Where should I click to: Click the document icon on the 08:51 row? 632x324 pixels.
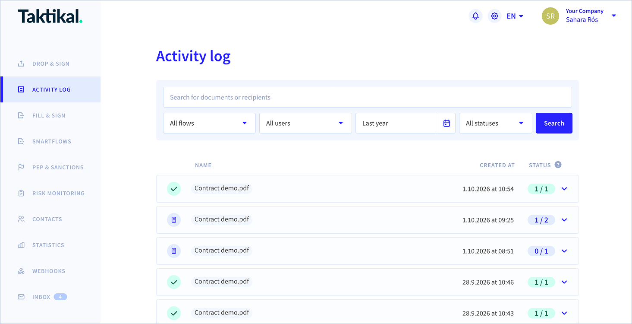174,251
